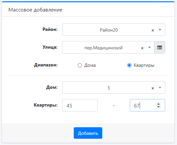Decrease ending apartment number with down arrow
The image size is (177, 145).
pos(159,107)
